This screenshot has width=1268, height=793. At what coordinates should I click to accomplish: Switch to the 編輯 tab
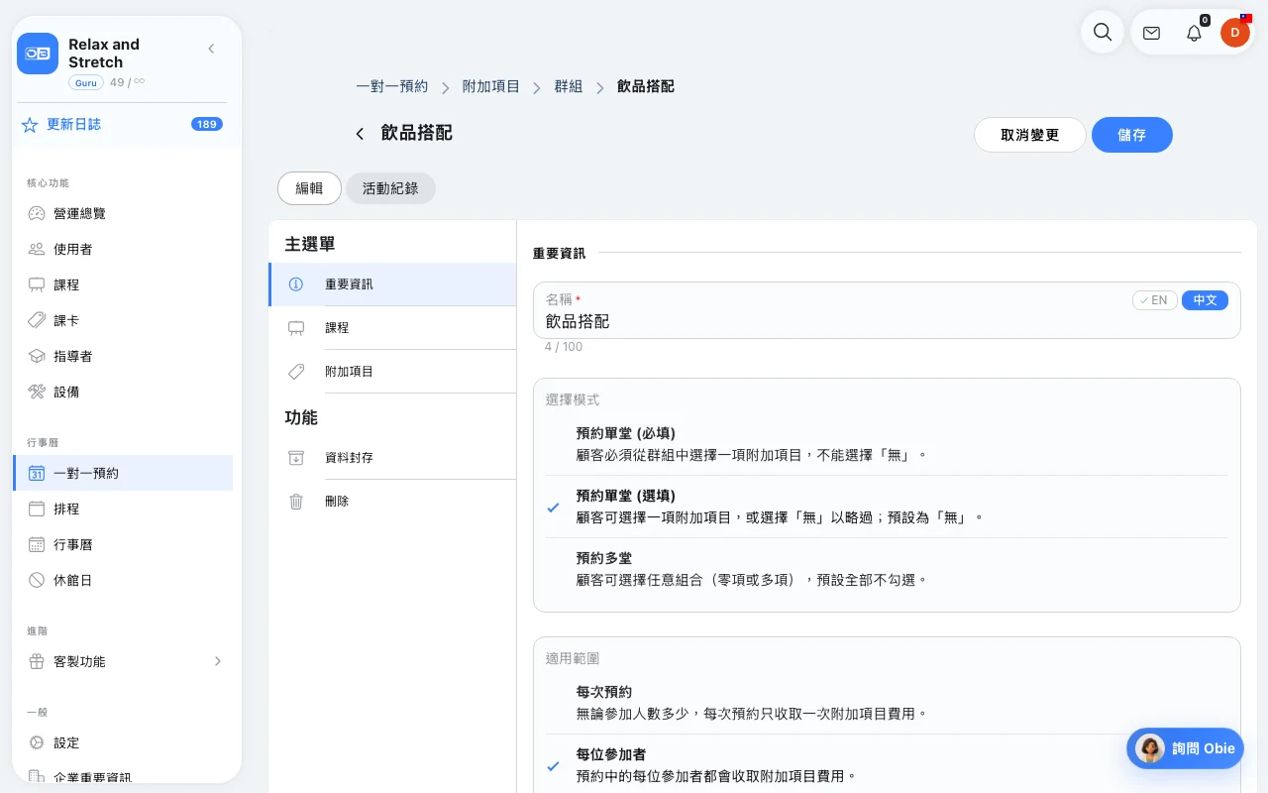(x=309, y=188)
